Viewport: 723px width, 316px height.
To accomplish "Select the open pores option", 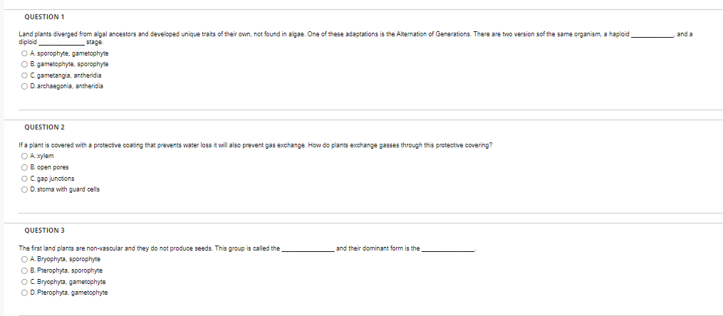I will [24, 167].
